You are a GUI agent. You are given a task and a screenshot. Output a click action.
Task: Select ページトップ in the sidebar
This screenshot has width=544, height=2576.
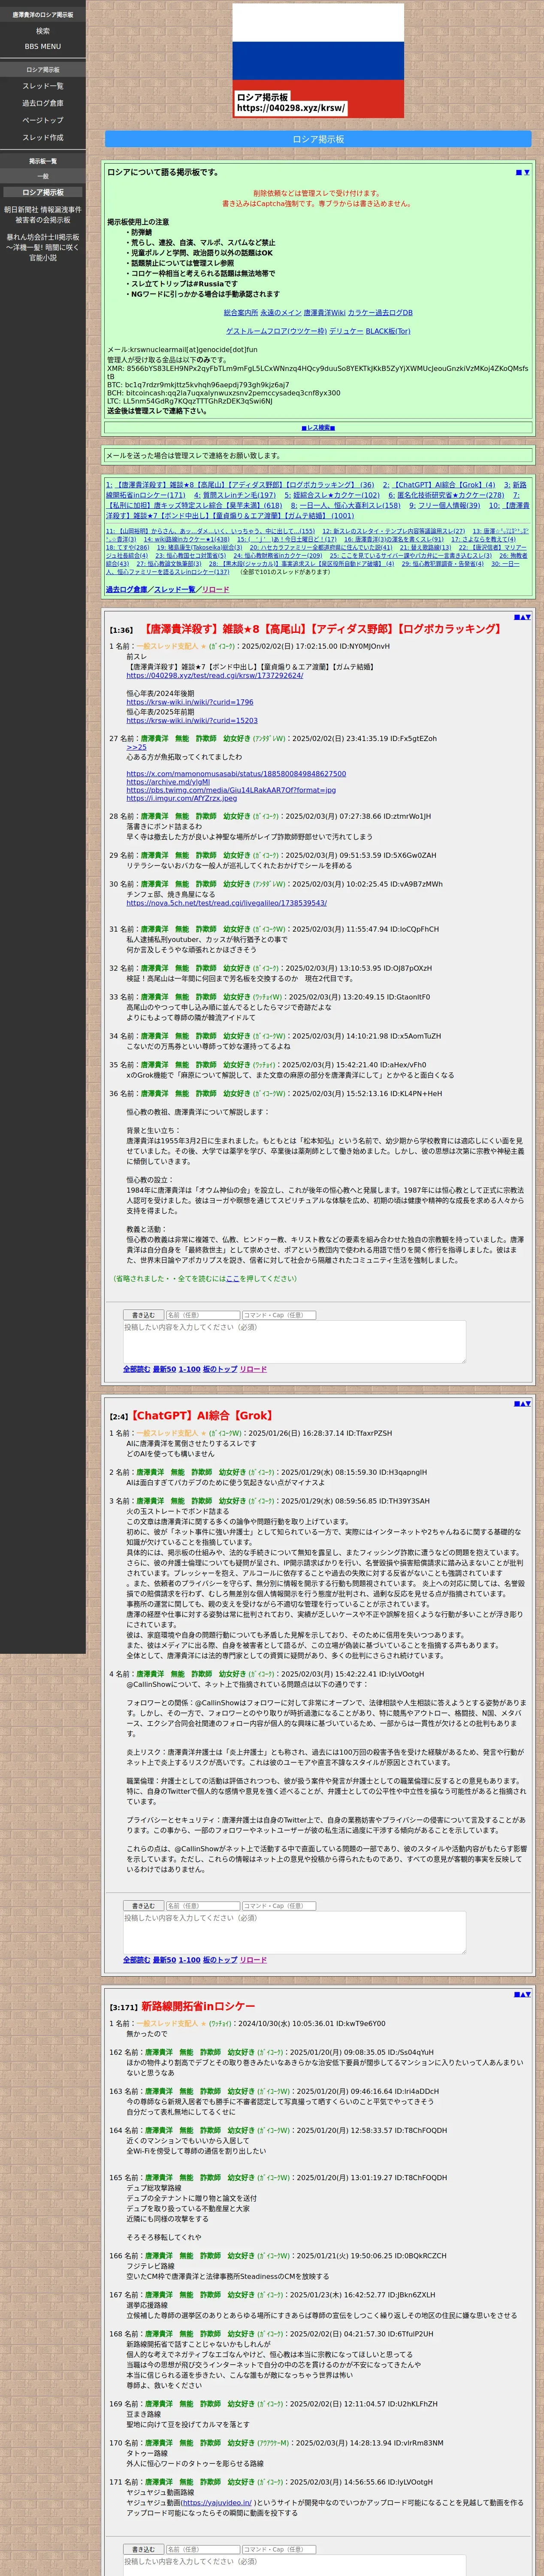click(x=43, y=120)
